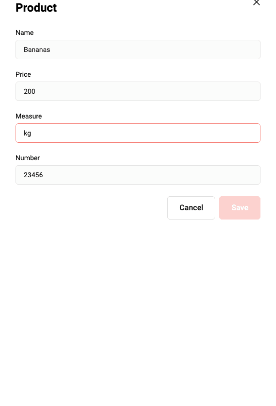Dismiss the form using the top-right X
276x406 pixels.
[256, 2]
